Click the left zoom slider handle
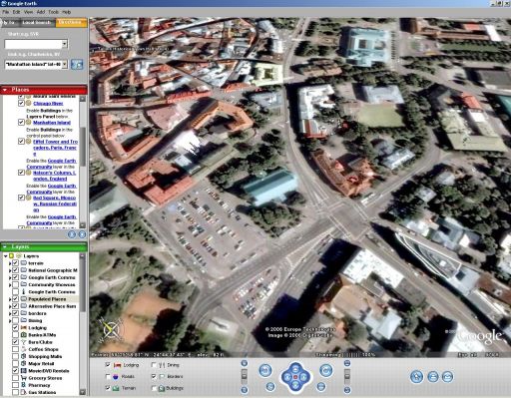The width and height of the screenshot is (511, 398). [x=245, y=376]
